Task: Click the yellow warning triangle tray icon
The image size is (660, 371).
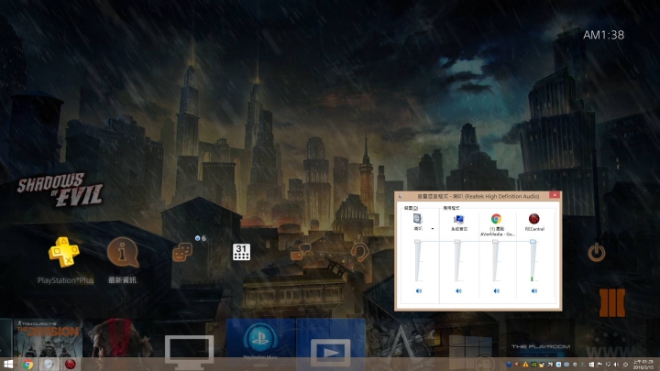Action: pos(525,365)
